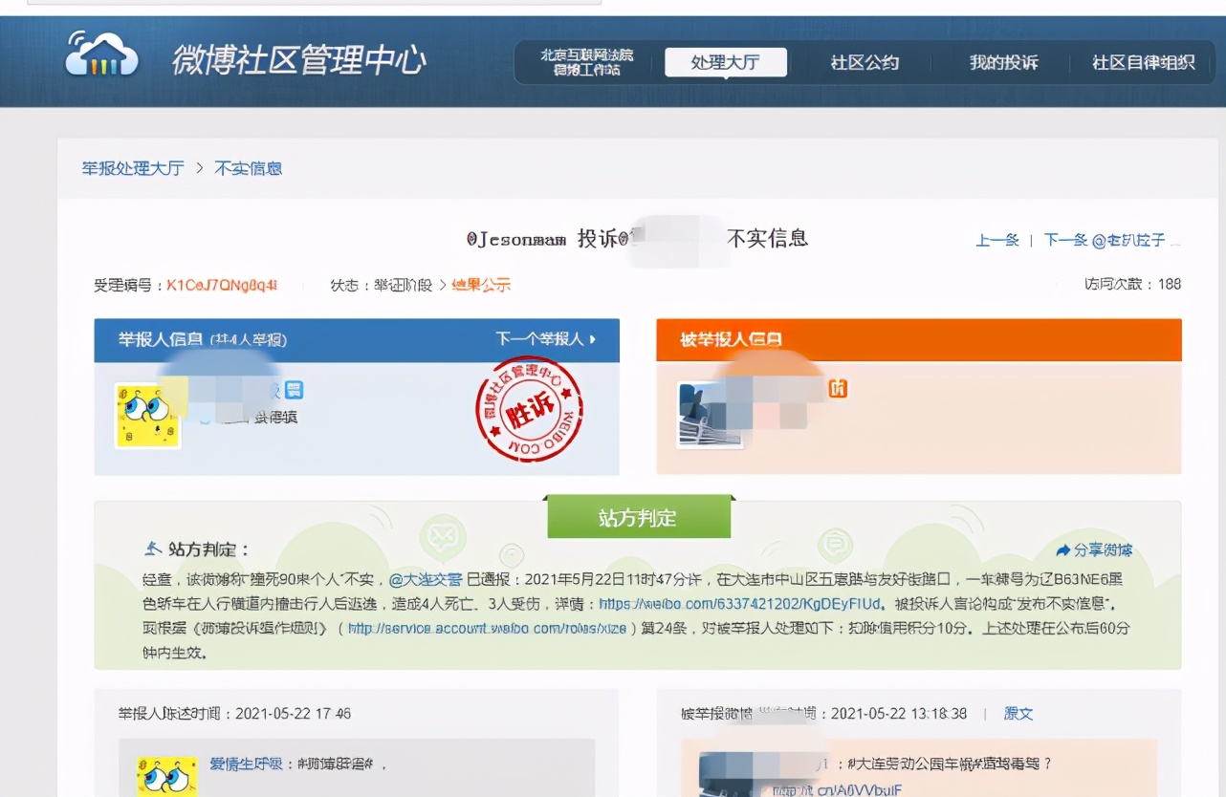Click the 结果公示 status link

pos(481,285)
